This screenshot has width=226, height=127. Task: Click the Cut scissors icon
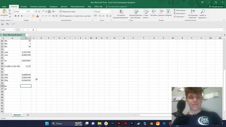point(10,11)
